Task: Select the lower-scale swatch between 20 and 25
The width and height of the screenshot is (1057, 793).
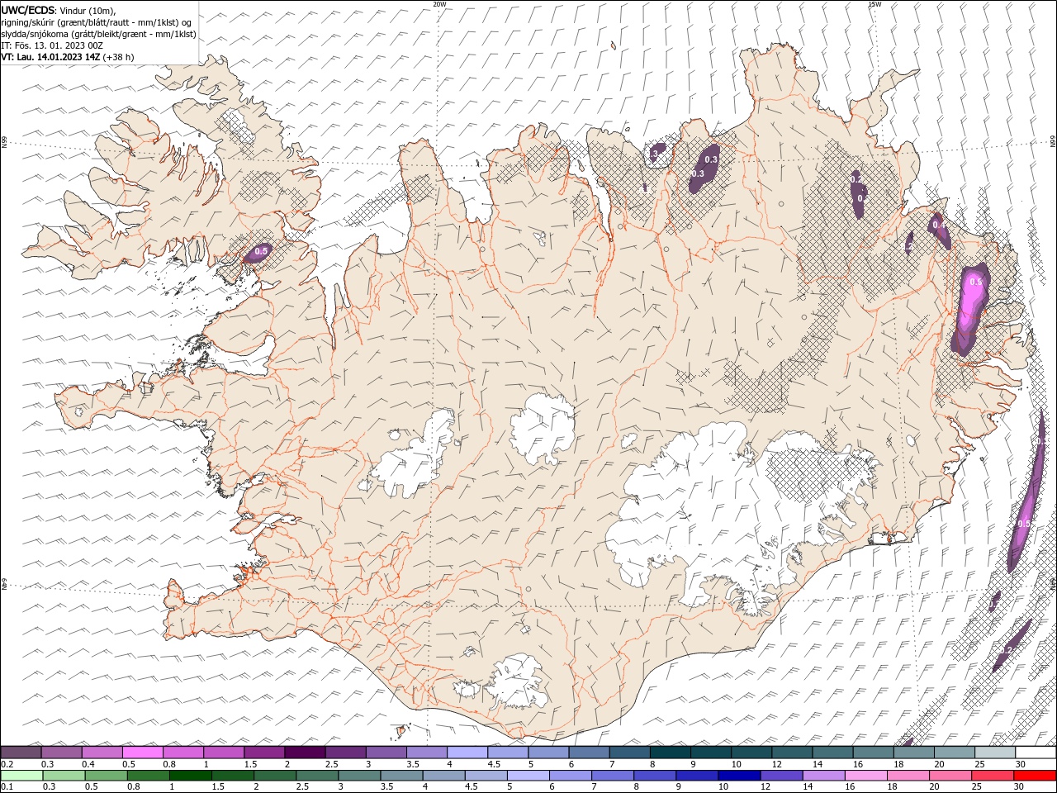Action: pyautogui.click(x=949, y=776)
